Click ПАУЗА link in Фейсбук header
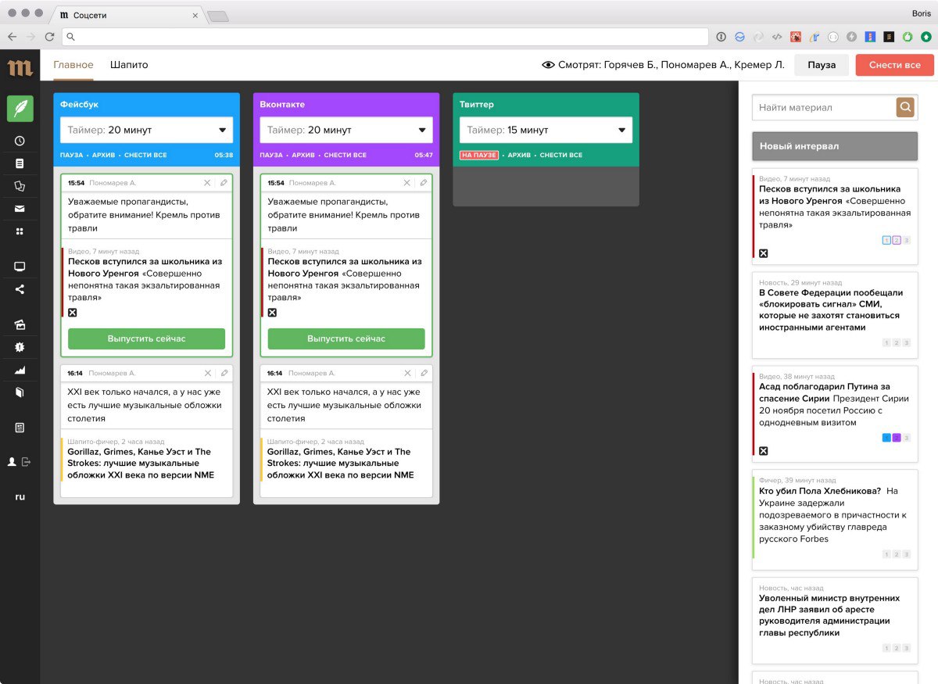This screenshot has width=938, height=684. [x=71, y=156]
